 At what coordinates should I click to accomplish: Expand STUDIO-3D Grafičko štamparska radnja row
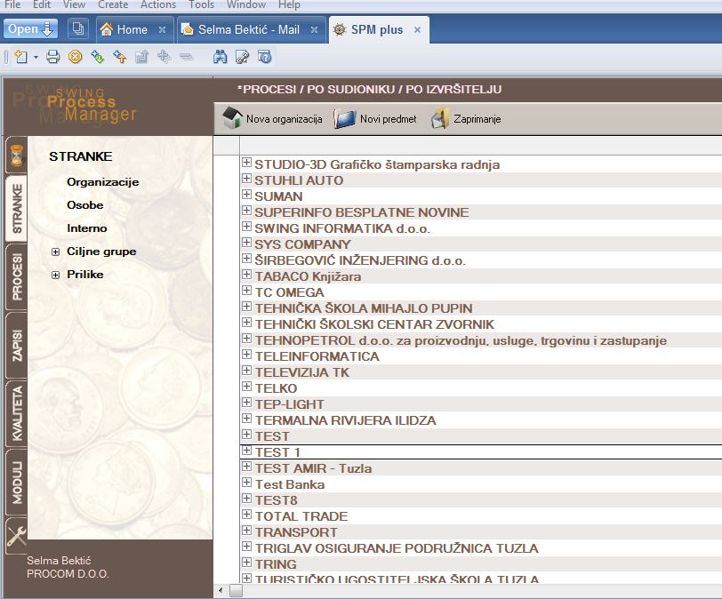click(x=247, y=163)
